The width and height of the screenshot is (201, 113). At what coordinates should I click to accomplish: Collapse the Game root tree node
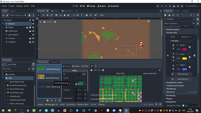pos(3,20)
